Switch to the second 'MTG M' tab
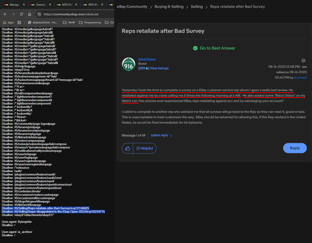Image resolution: width=312 pixels, height=243 pixels. tap(91, 4)
